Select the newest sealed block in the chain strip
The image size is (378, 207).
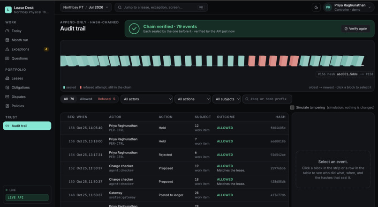(358, 61)
